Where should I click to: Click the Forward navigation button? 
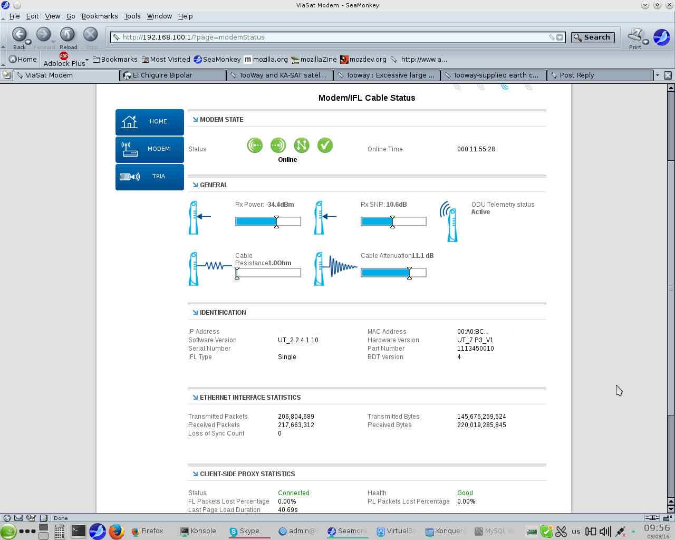coord(43,35)
